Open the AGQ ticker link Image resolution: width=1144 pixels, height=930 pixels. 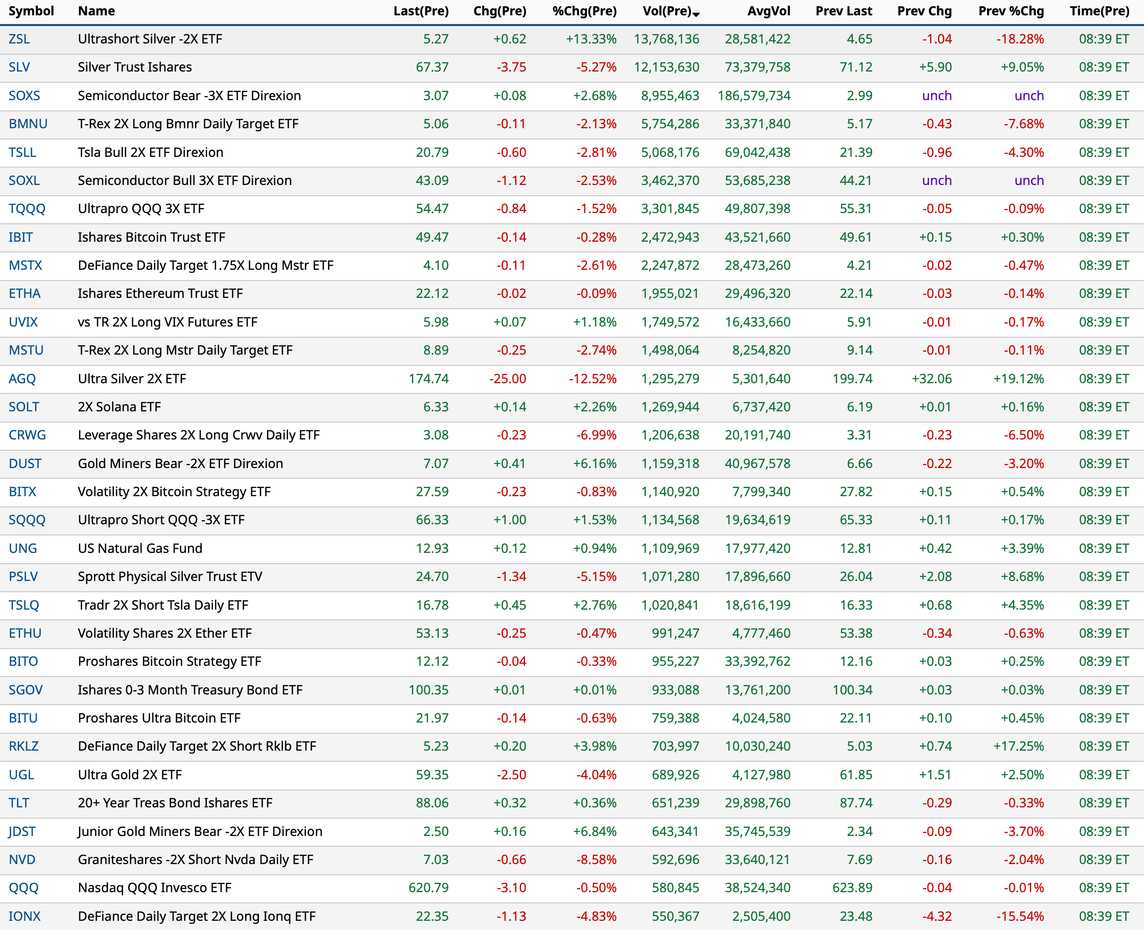click(22, 379)
